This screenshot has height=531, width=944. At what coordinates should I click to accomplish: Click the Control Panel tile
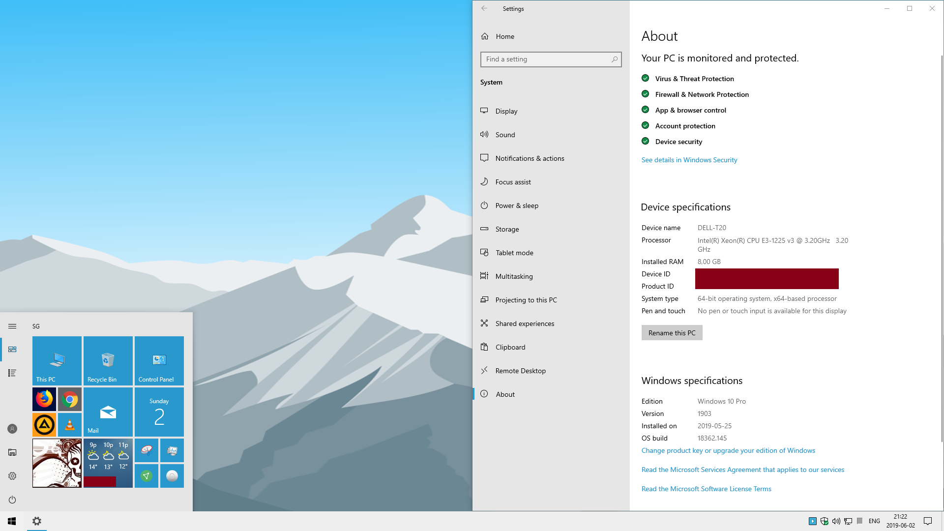[159, 360]
